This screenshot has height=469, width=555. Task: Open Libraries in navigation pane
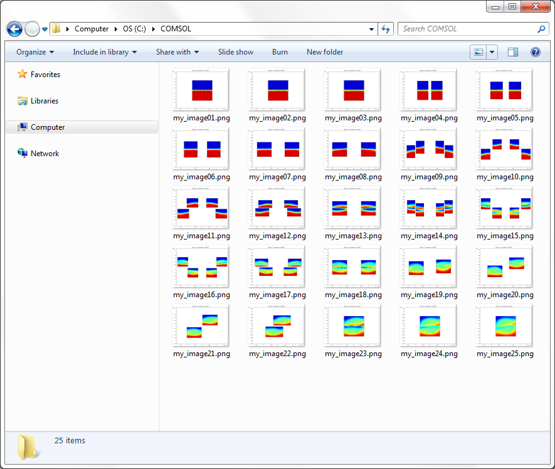click(38, 101)
